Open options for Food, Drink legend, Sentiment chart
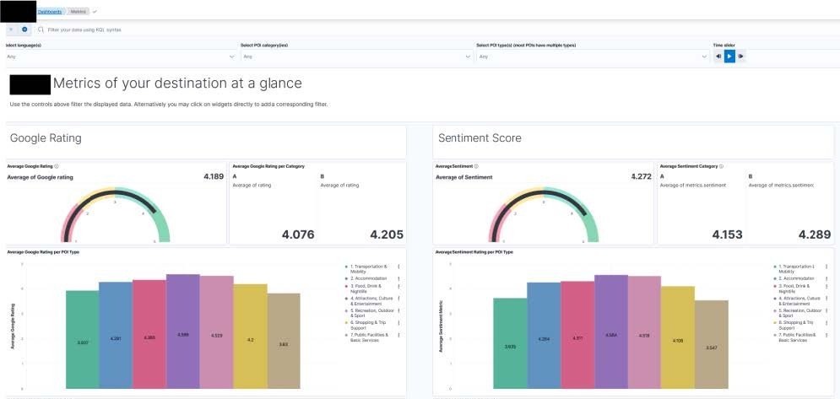 827,286
